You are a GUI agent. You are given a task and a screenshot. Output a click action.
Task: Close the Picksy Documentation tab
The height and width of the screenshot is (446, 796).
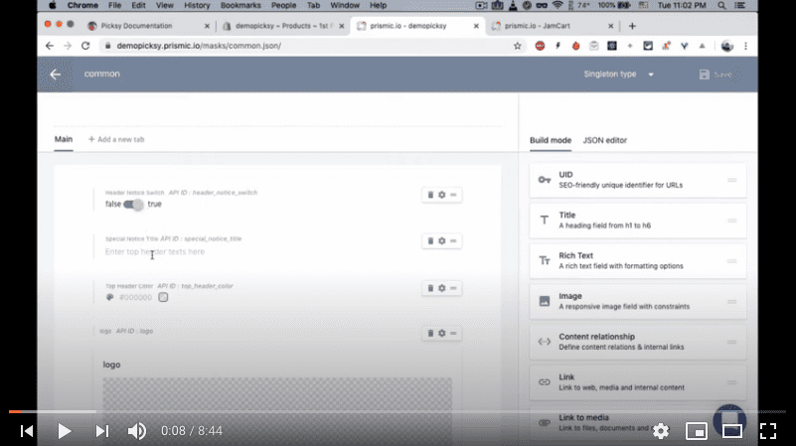pos(207,26)
